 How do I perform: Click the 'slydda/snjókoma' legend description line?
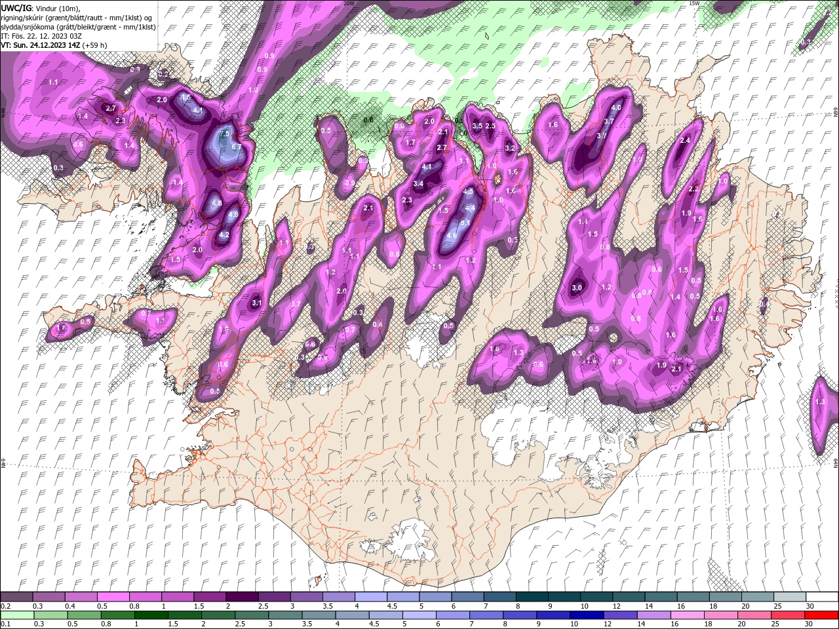78,26
